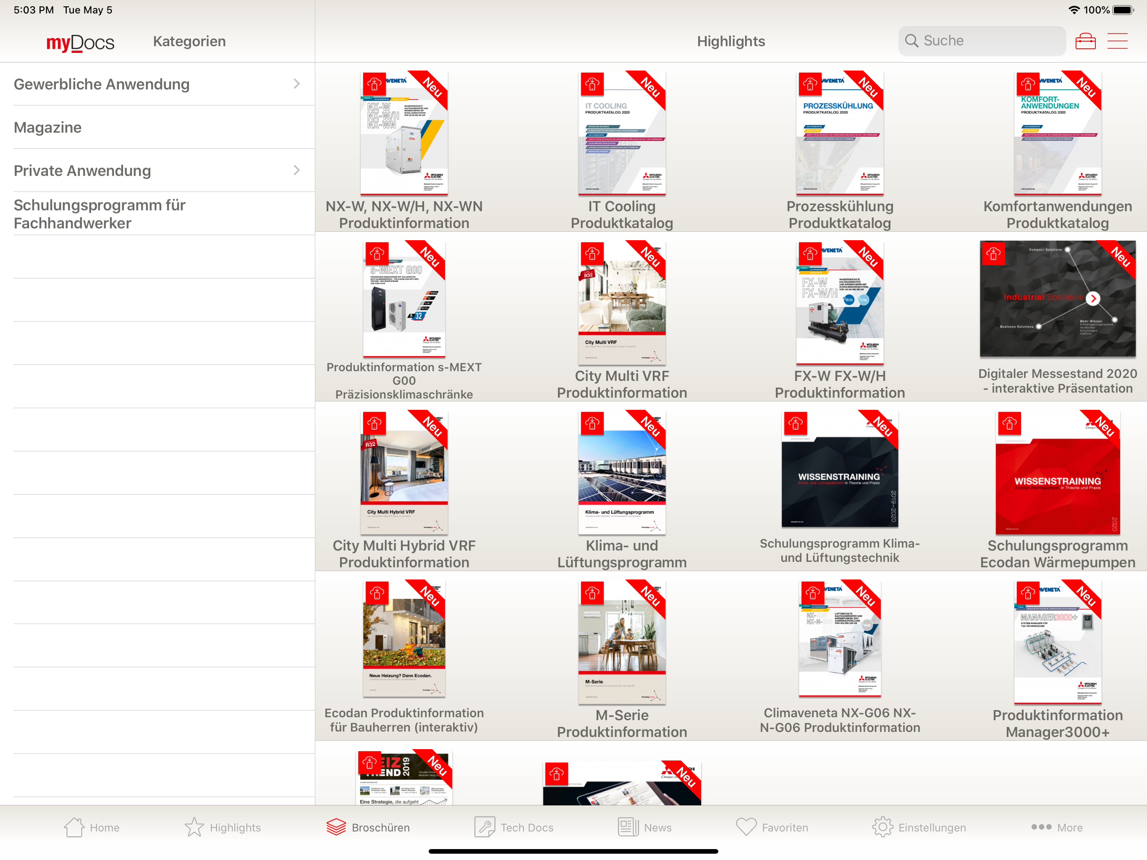Tap download icon on City Multi VRF brochure
This screenshot has width=1147, height=860.
pyautogui.click(x=592, y=254)
